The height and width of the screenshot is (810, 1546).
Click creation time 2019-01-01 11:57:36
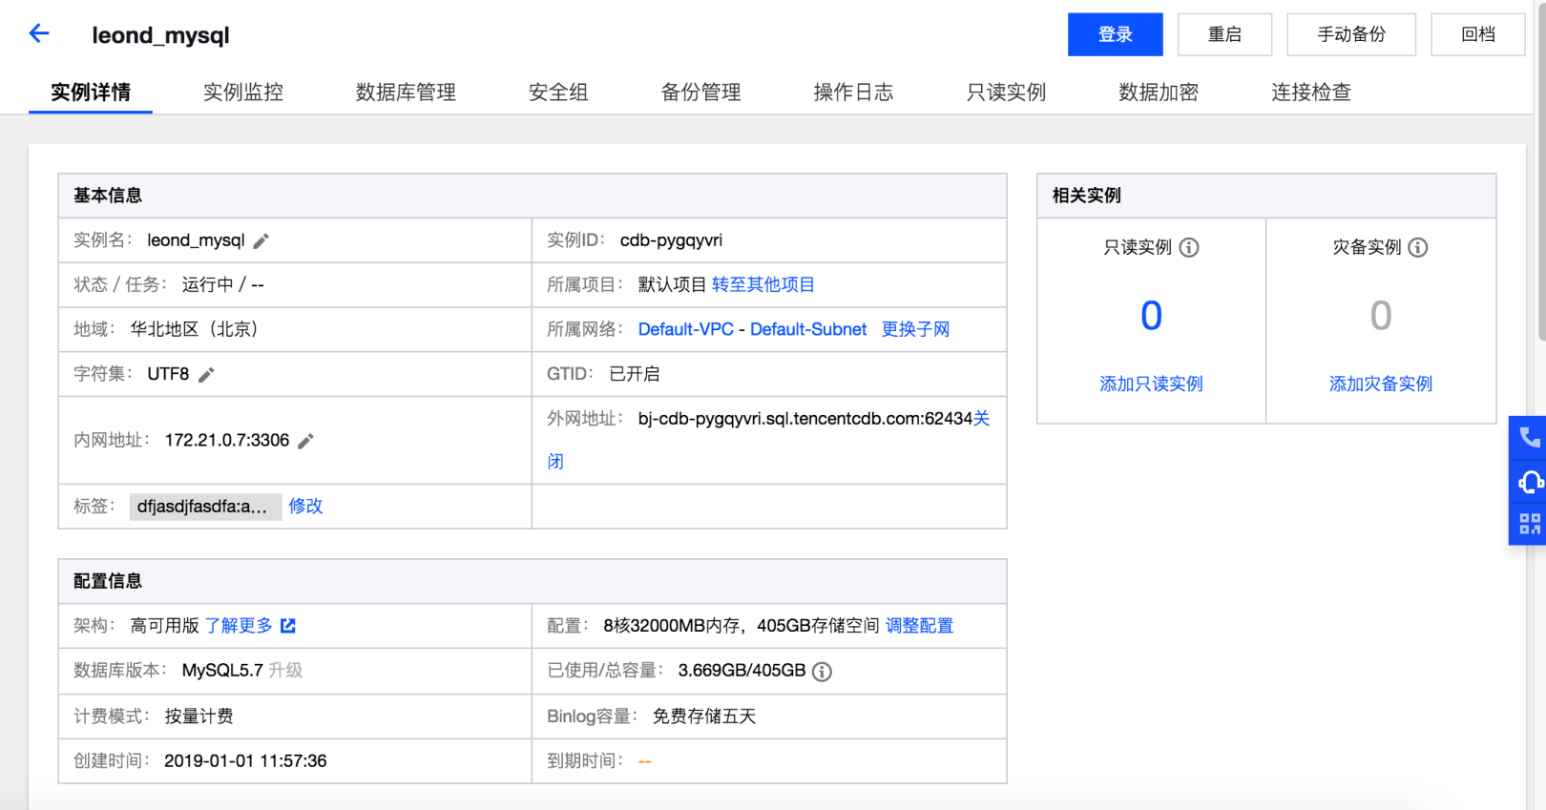245,761
